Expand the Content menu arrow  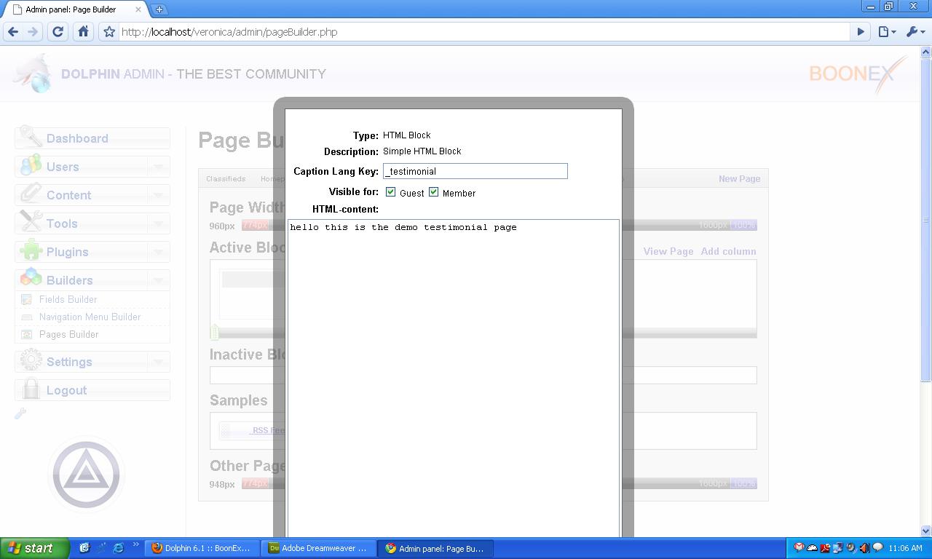pos(158,196)
